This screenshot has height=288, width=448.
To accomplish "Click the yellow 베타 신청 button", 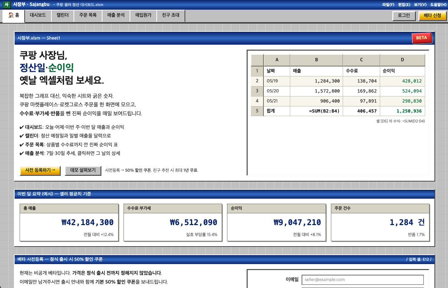I will pos(432,16).
